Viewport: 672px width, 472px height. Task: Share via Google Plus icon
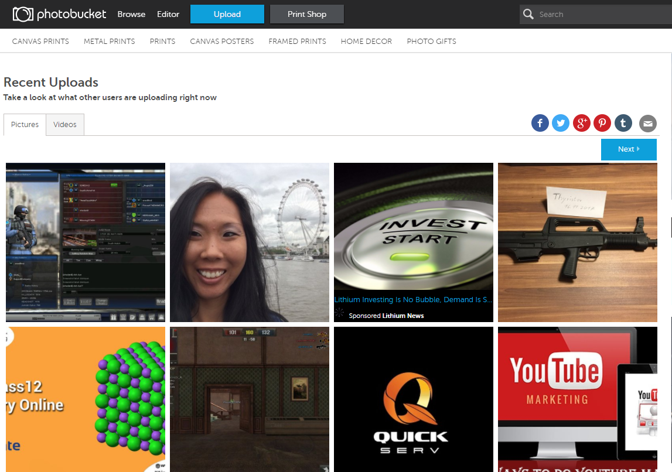click(x=582, y=124)
